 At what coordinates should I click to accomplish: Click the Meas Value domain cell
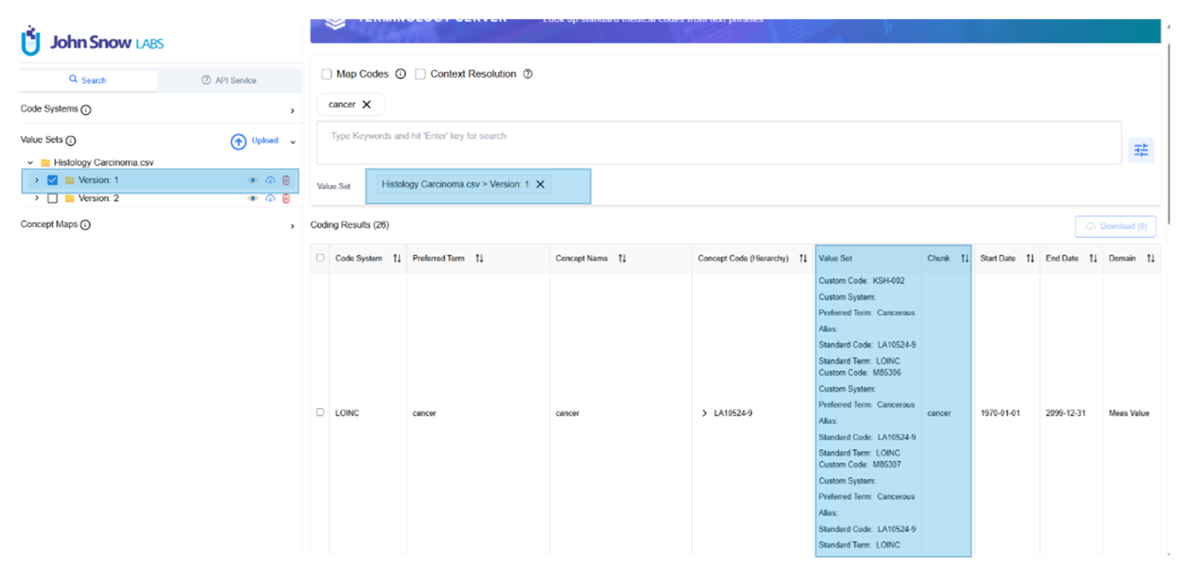pos(1129,413)
